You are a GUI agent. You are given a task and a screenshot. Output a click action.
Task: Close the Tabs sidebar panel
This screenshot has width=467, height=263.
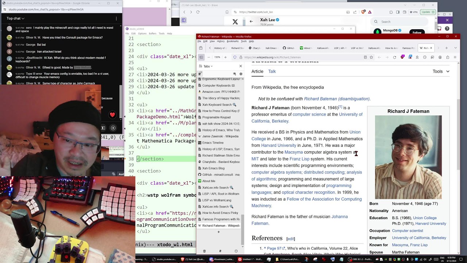click(240, 66)
